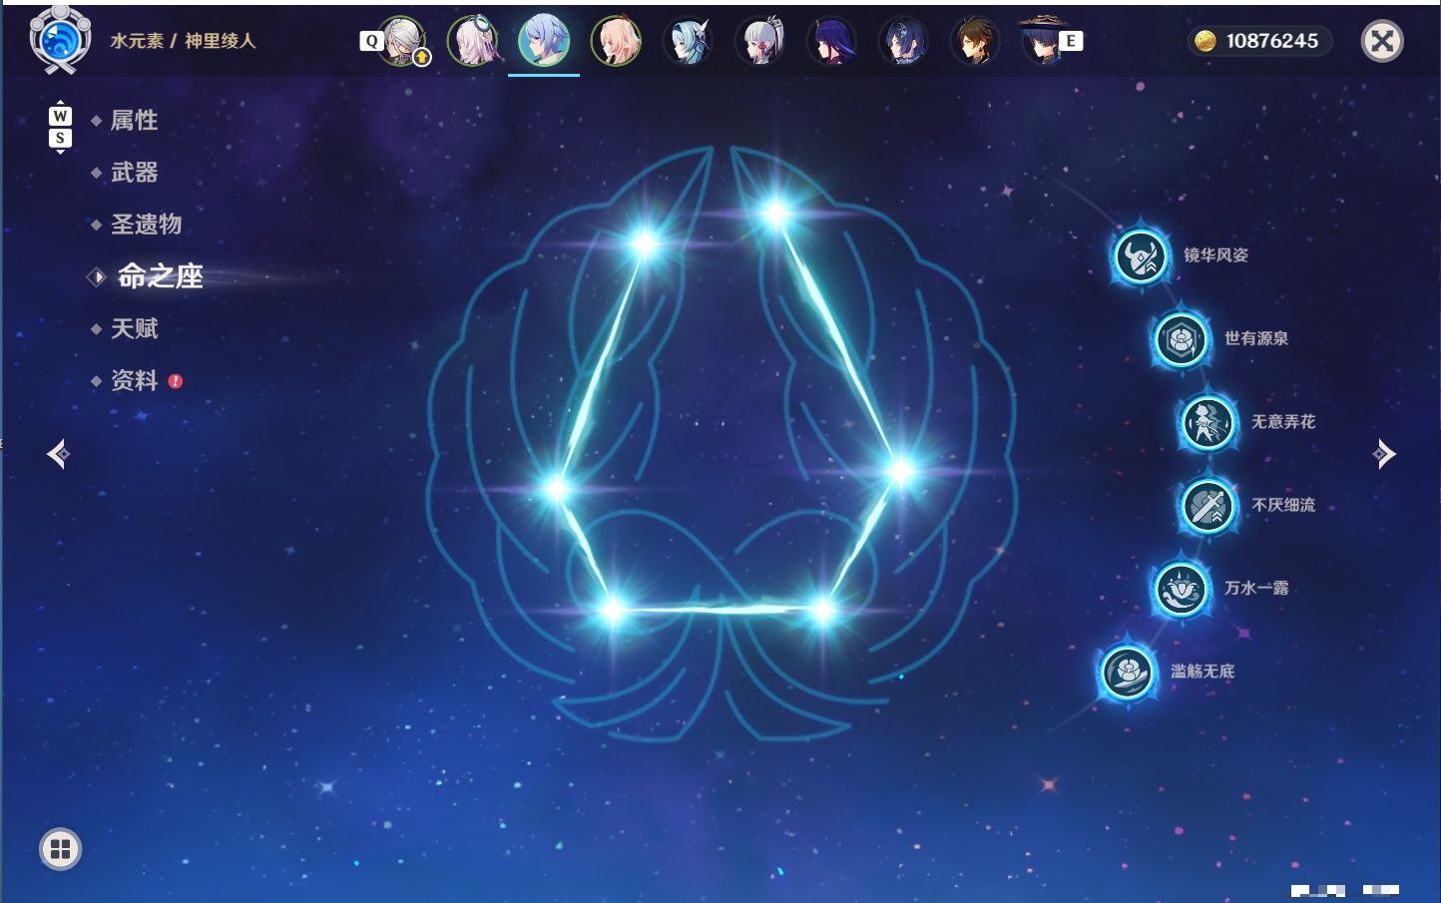Select the fourth portrait with peach-pink hair

(x=616, y=41)
